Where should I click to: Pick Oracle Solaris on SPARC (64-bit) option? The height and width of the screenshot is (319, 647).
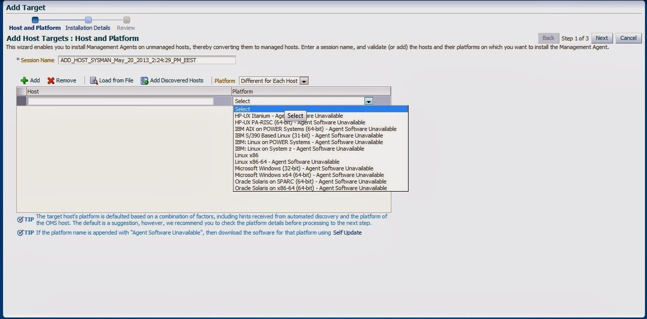(x=310, y=181)
